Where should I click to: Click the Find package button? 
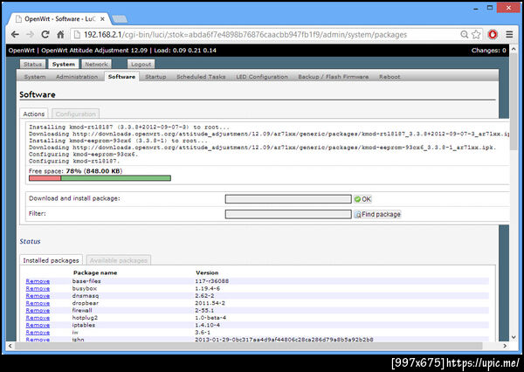377,214
